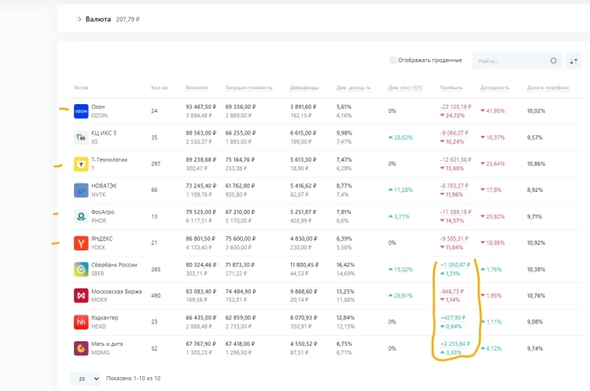The height and width of the screenshot is (391, 590).
Task: Click the Хэдхантер hh logo
Action: 81,322
